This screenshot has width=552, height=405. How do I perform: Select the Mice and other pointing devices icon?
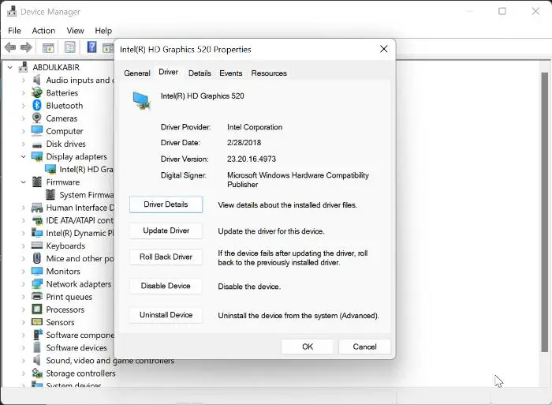pyautogui.click(x=36, y=258)
